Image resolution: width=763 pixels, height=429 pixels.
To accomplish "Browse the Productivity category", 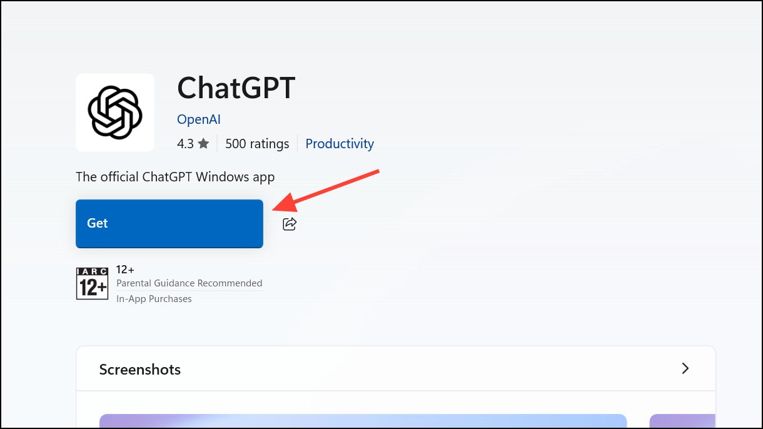I will tap(339, 143).
